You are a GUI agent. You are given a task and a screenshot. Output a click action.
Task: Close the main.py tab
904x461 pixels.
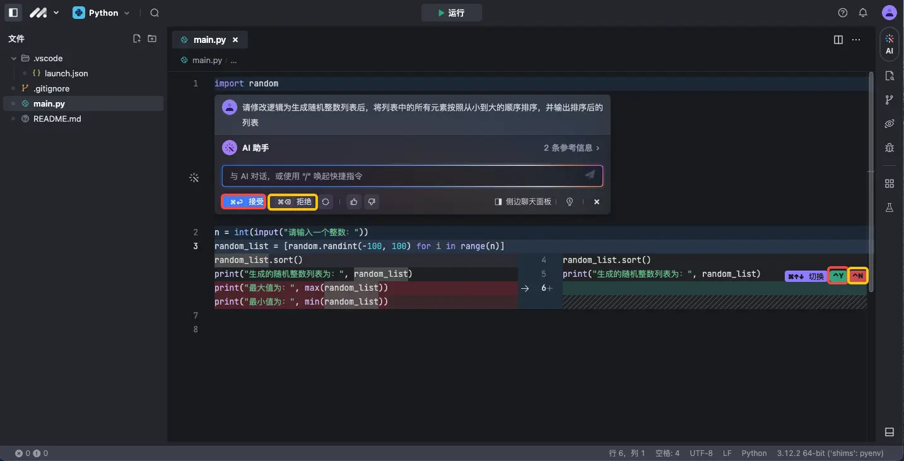235,40
